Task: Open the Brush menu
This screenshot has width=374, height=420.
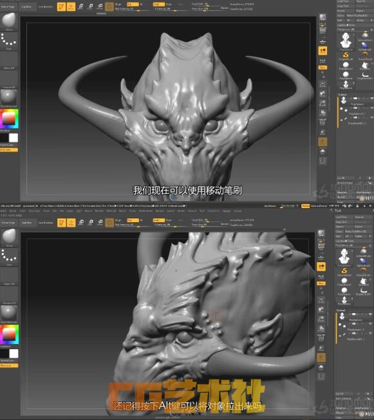Action: coord(13,211)
